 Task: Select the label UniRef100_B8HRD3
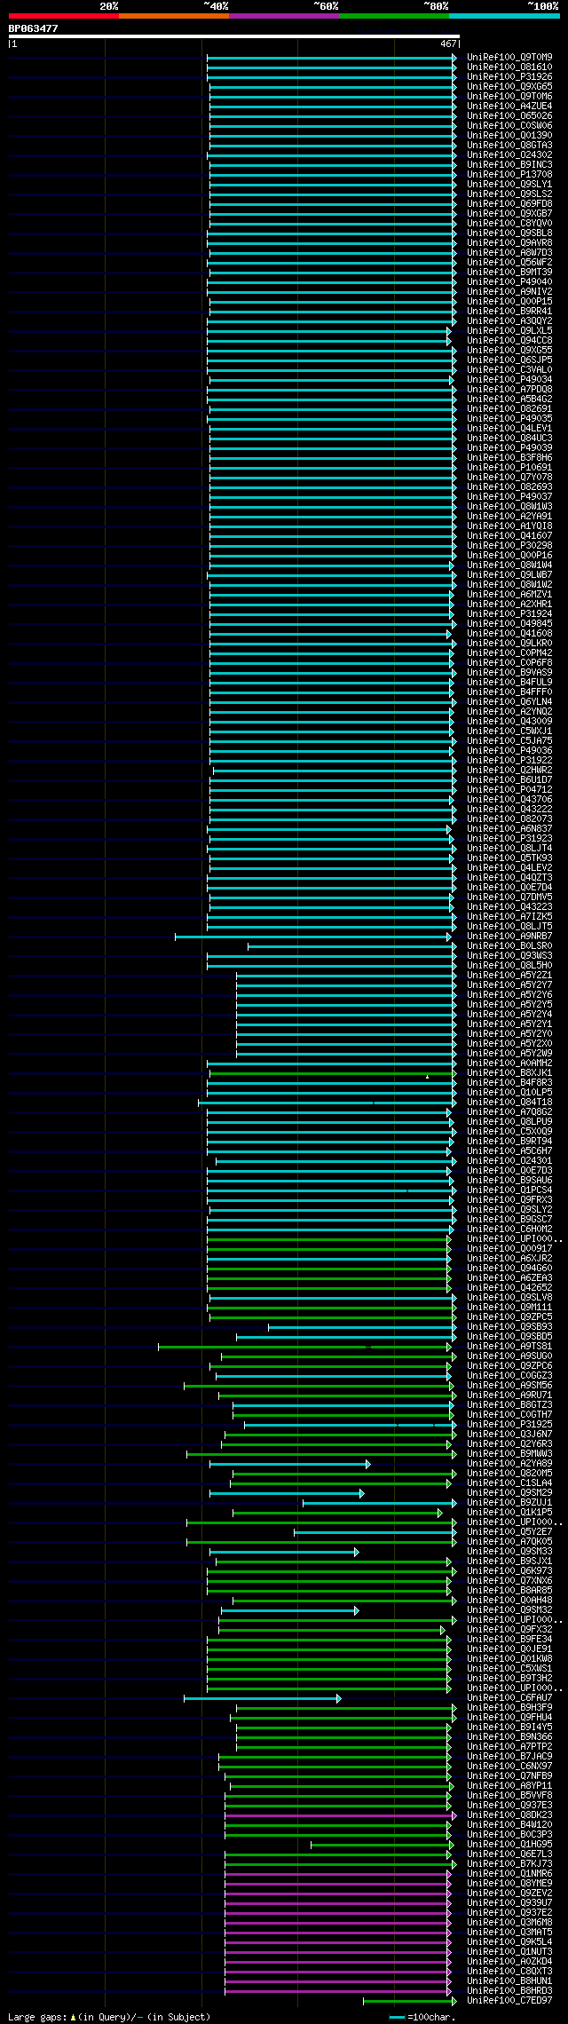tap(509, 1991)
